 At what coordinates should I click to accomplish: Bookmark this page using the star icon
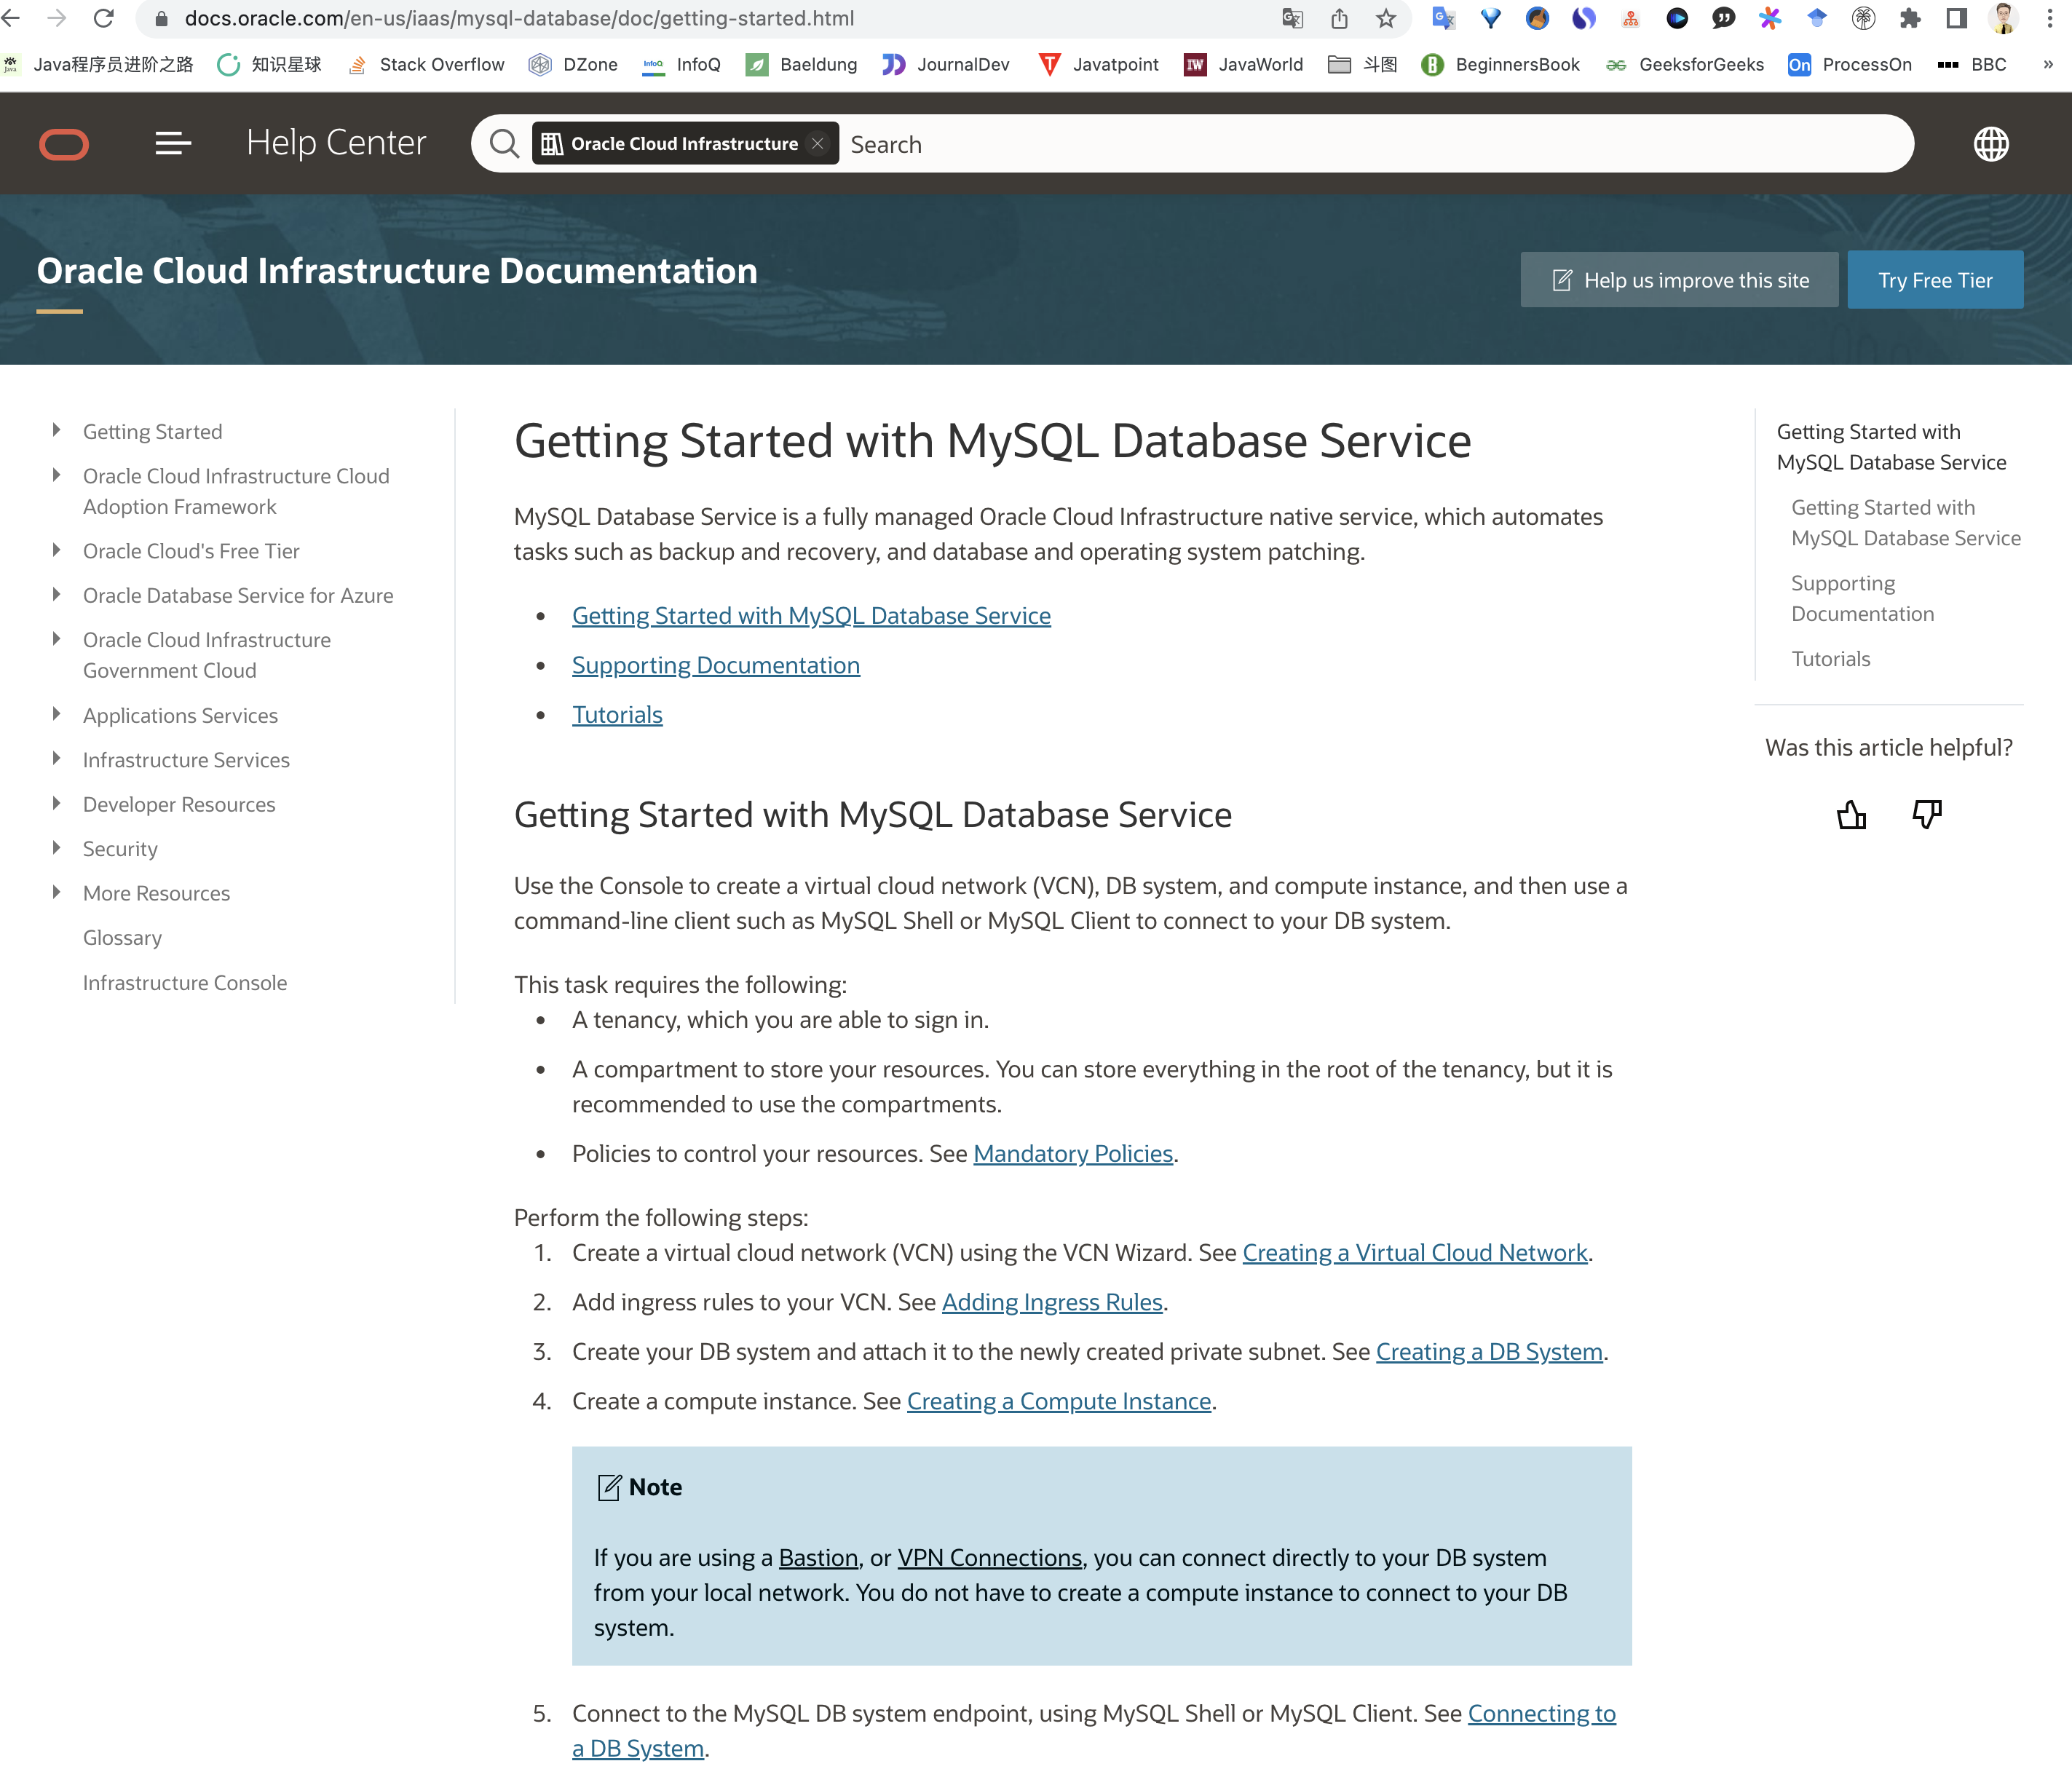coord(1384,18)
